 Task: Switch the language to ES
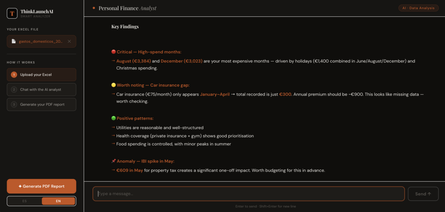[24, 201]
